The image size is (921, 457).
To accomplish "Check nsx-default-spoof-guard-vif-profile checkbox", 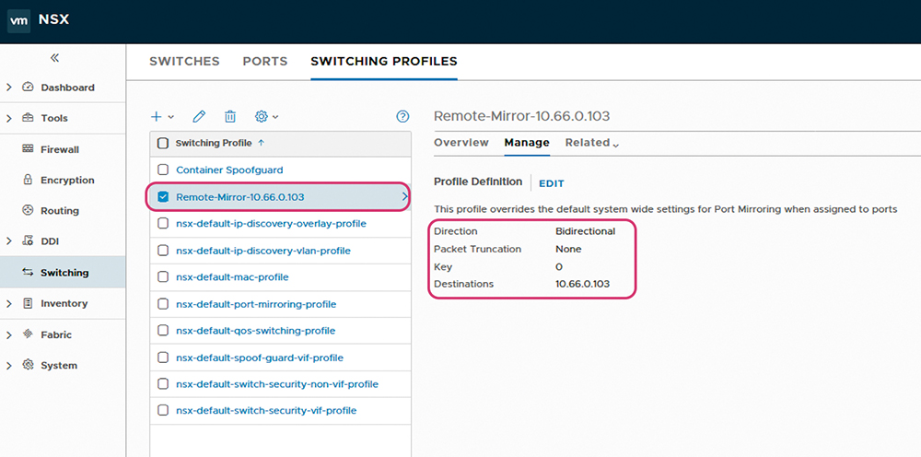I will tap(163, 357).
